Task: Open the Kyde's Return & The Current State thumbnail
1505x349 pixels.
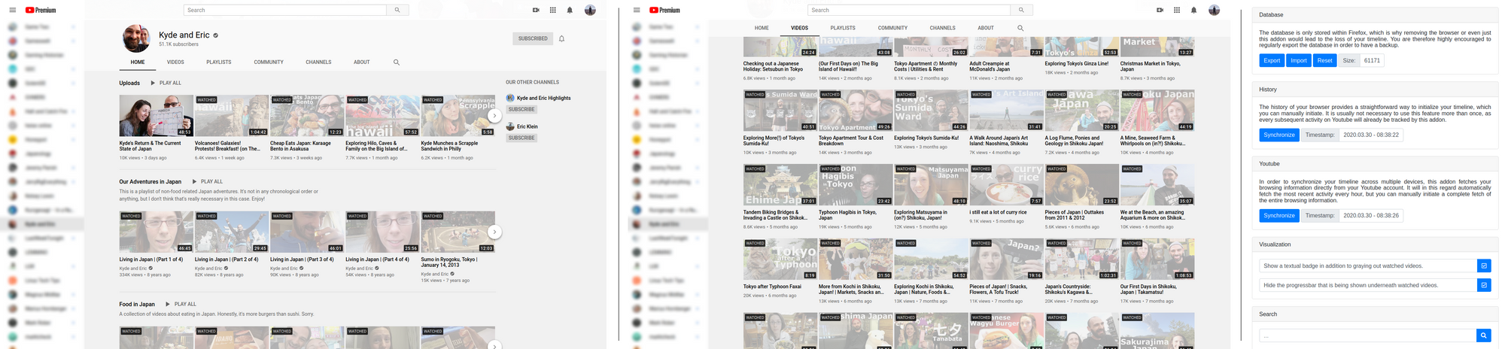Action: point(156,115)
